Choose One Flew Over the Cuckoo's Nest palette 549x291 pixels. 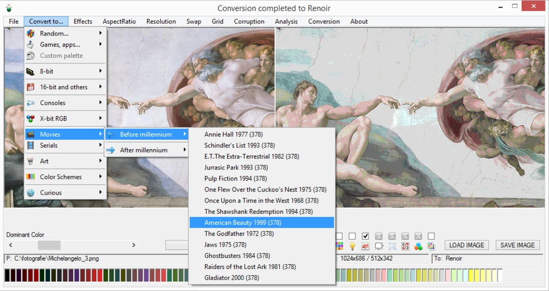(x=262, y=190)
